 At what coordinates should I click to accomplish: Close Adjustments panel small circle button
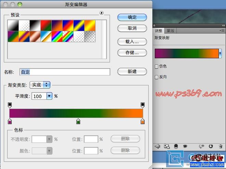click(154, 26)
